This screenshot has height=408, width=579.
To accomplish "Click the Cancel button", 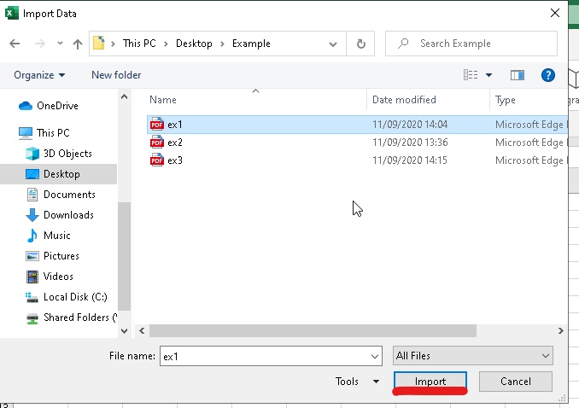I will tap(516, 382).
